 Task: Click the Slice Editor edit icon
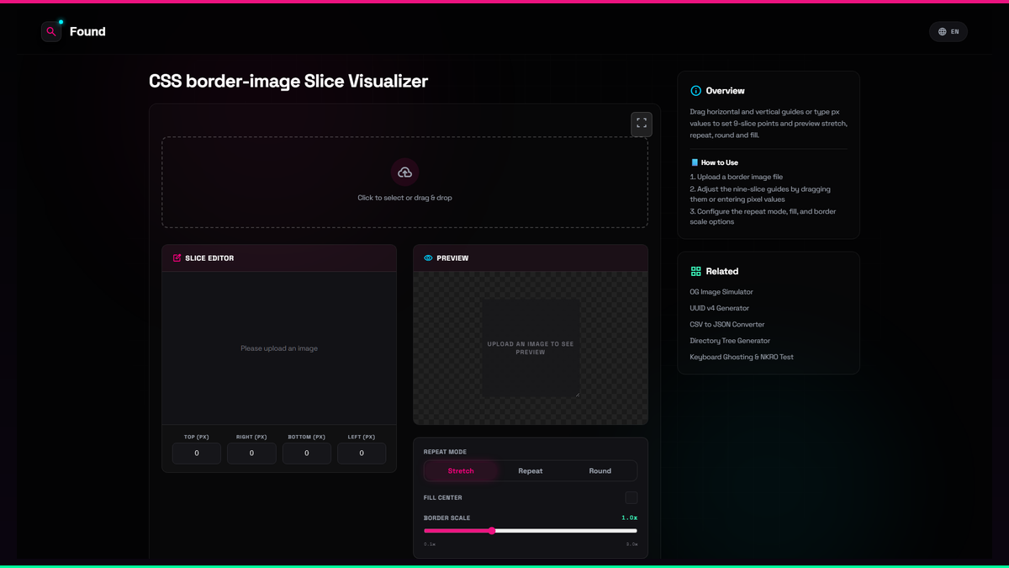tap(177, 258)
